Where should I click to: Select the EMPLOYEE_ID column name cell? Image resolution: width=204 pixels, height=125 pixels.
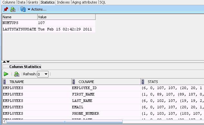106,88
